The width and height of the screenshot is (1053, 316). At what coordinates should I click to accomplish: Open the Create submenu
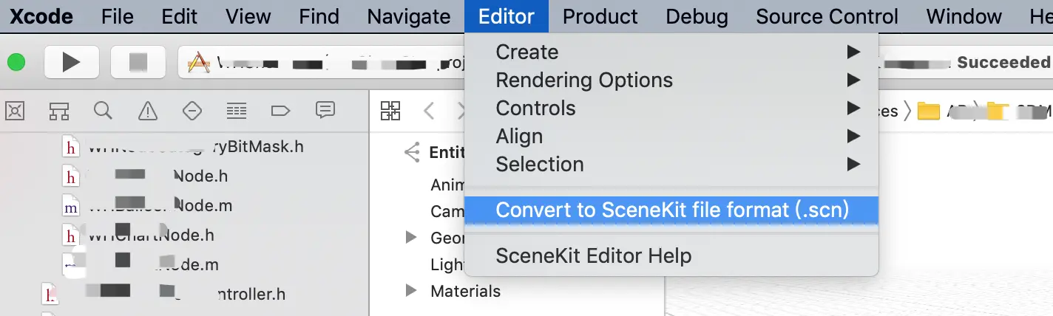(x=527, y=52)
